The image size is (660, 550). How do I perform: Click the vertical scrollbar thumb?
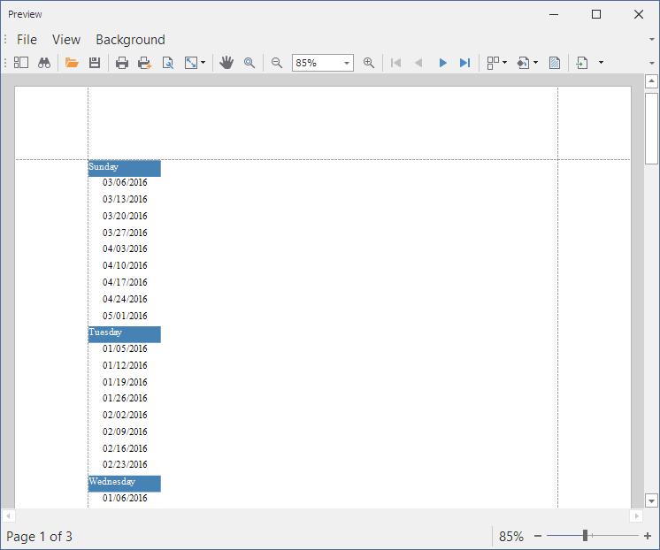[651, 128]
